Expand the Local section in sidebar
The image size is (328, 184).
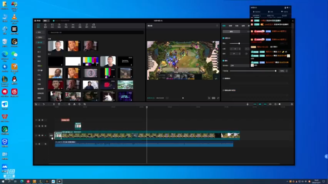[39, 32]
